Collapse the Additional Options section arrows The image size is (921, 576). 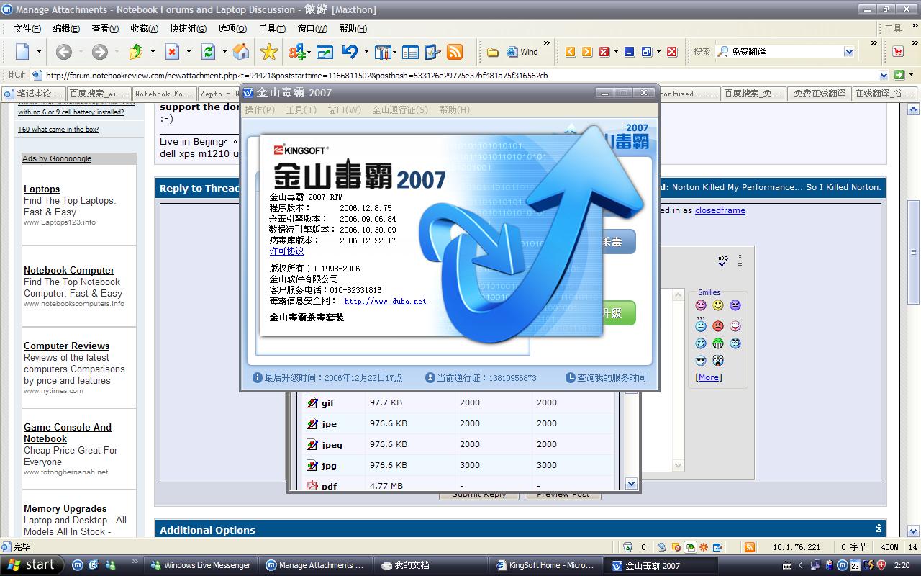879,528
